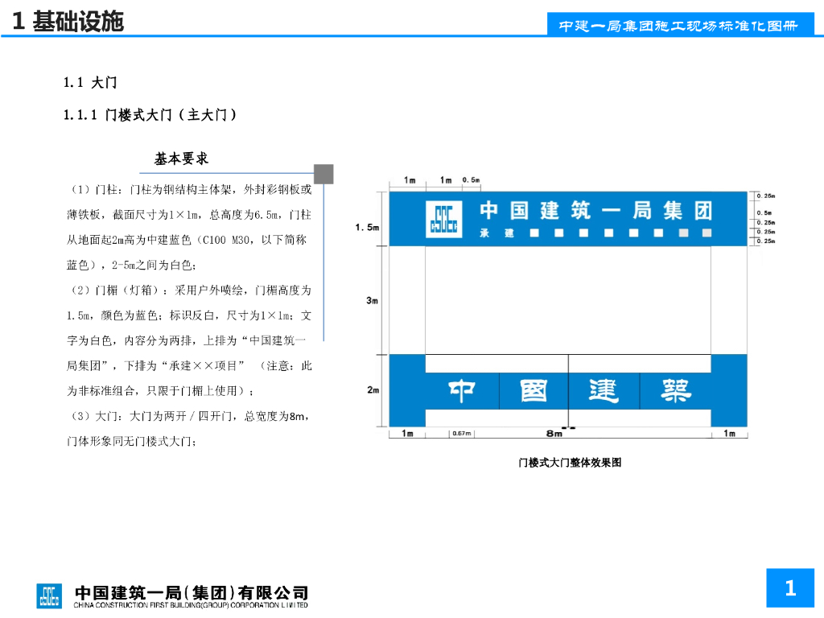Click the 基本要求 heading
The width and height of the screenshot is (824, 618).
[182, 159]
